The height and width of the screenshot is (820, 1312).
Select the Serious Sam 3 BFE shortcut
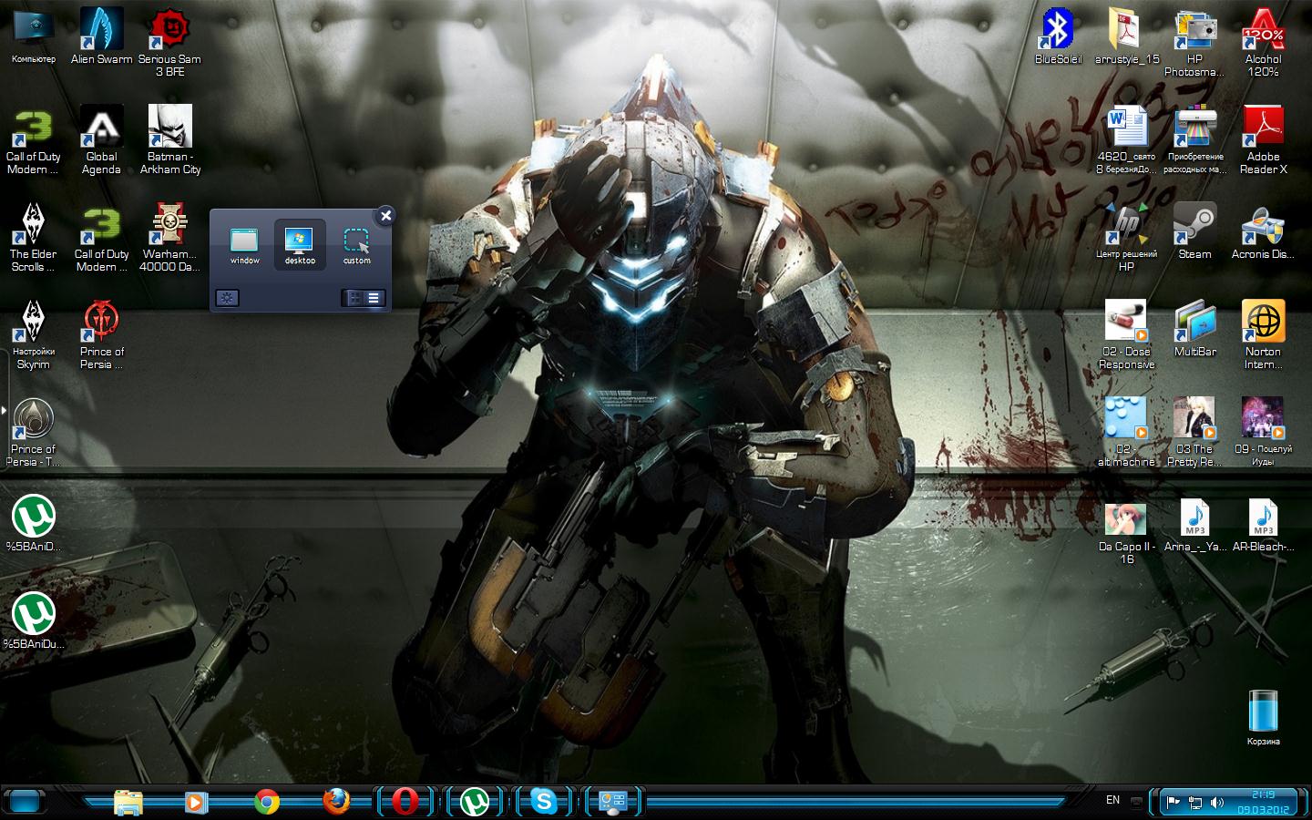point(169,42)
